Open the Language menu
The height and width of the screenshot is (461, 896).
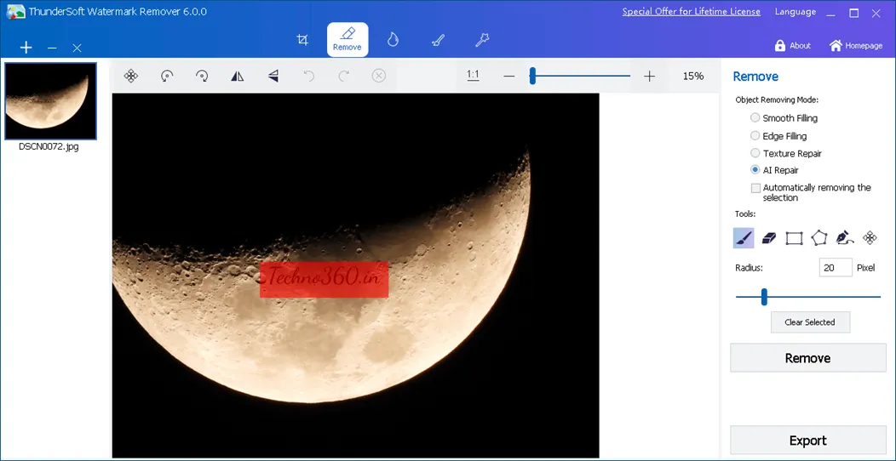[795, 12]
